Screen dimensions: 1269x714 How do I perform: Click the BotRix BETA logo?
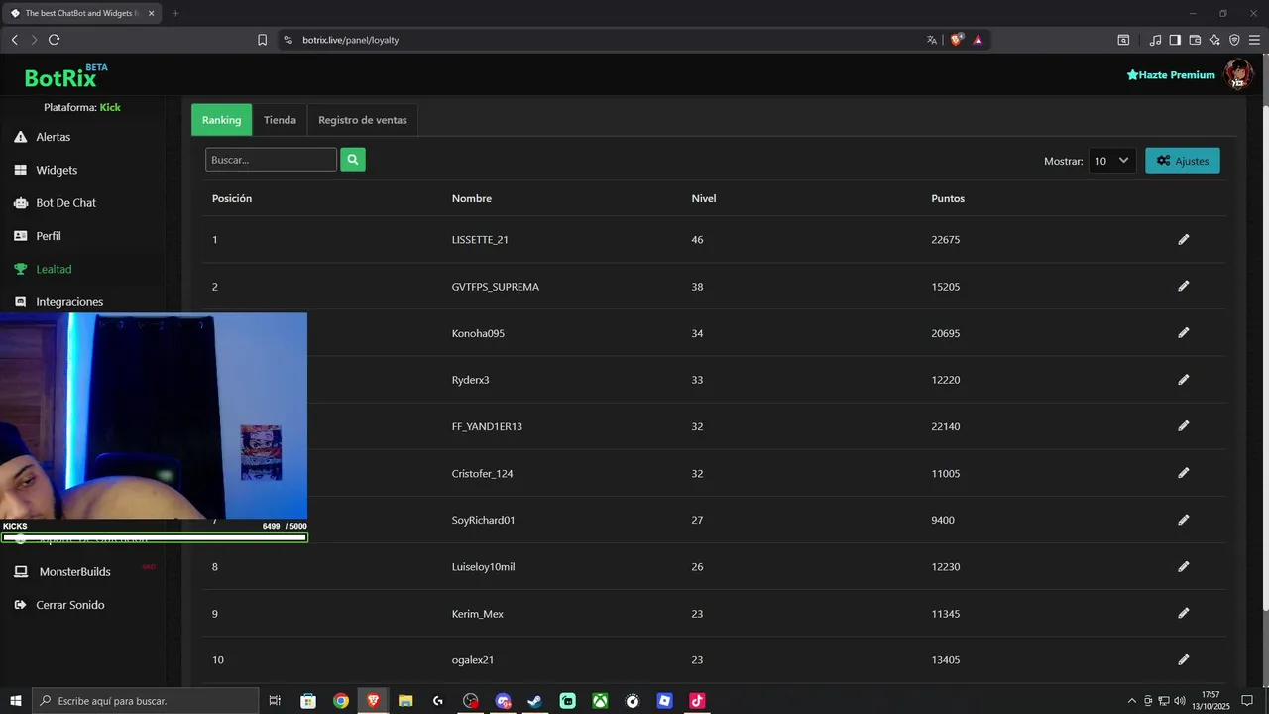click(65, 76)
